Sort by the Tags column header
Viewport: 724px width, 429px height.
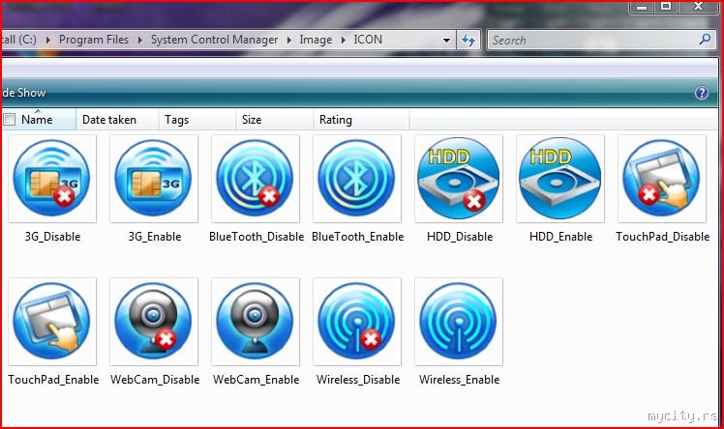tap(197, 120)
